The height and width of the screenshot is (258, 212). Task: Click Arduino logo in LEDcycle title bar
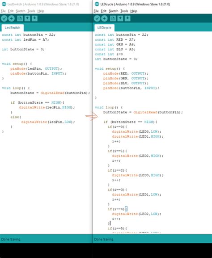coord(97,4)
